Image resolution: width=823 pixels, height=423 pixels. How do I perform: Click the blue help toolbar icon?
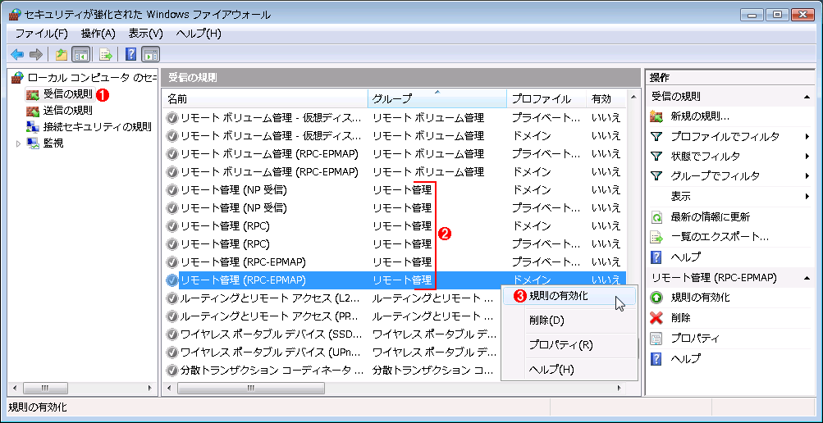click(x=131, y=54)
